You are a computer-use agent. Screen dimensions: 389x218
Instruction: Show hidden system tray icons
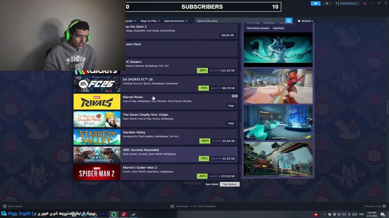[325, 214]
